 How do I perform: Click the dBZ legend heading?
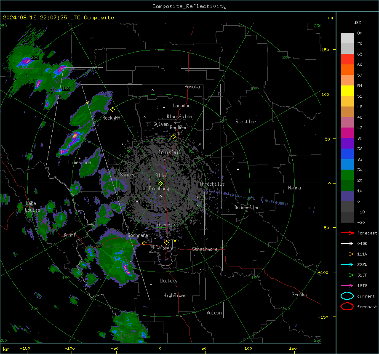pos(357,23)
